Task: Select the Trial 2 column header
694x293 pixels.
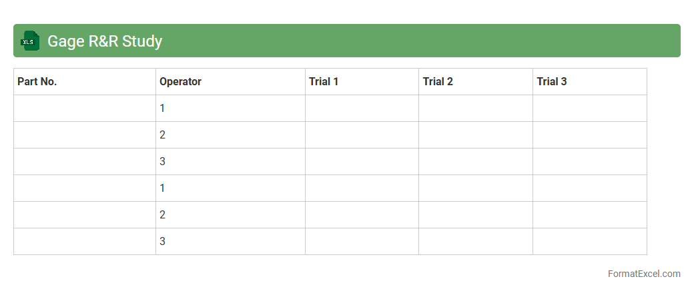Action: point(438,82)
